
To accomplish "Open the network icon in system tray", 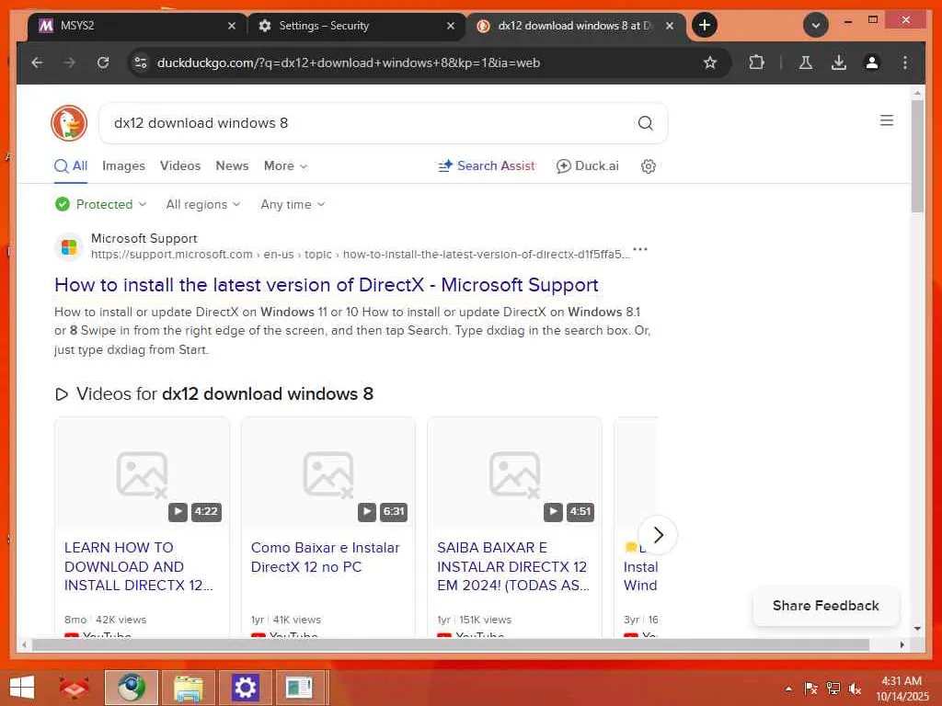I will [x=833, y=689].
